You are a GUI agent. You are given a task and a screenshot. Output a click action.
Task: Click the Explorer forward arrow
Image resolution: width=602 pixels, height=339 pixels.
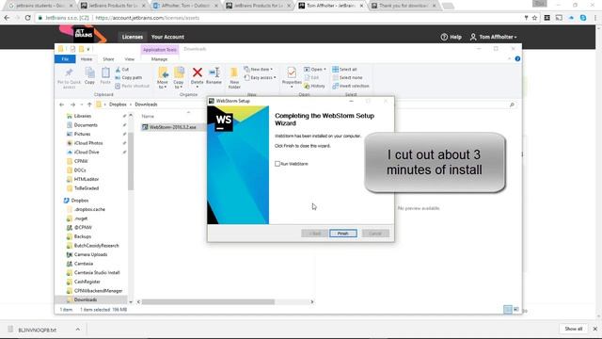click(x=72, y=105)
